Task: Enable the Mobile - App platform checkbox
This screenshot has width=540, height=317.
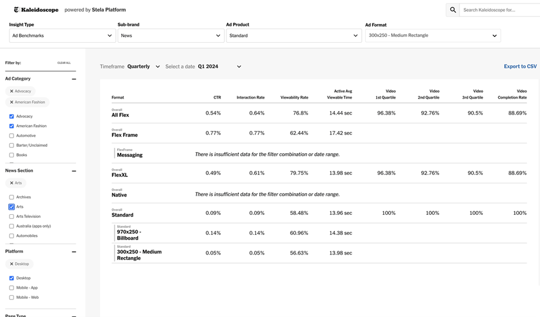Action: (12, 288)
